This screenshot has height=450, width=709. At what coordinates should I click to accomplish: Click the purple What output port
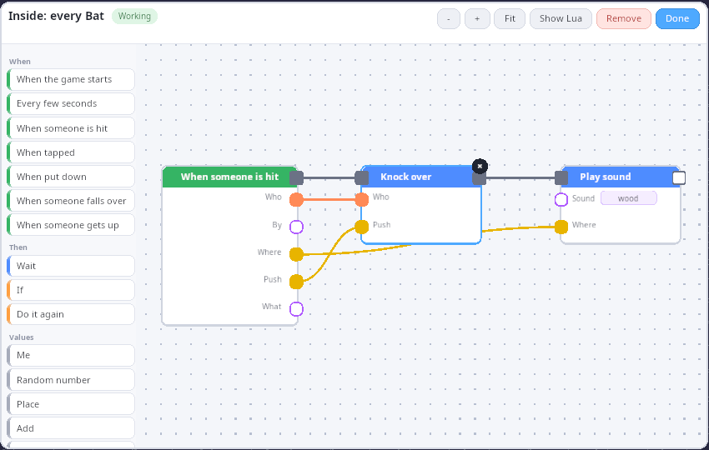296,309
